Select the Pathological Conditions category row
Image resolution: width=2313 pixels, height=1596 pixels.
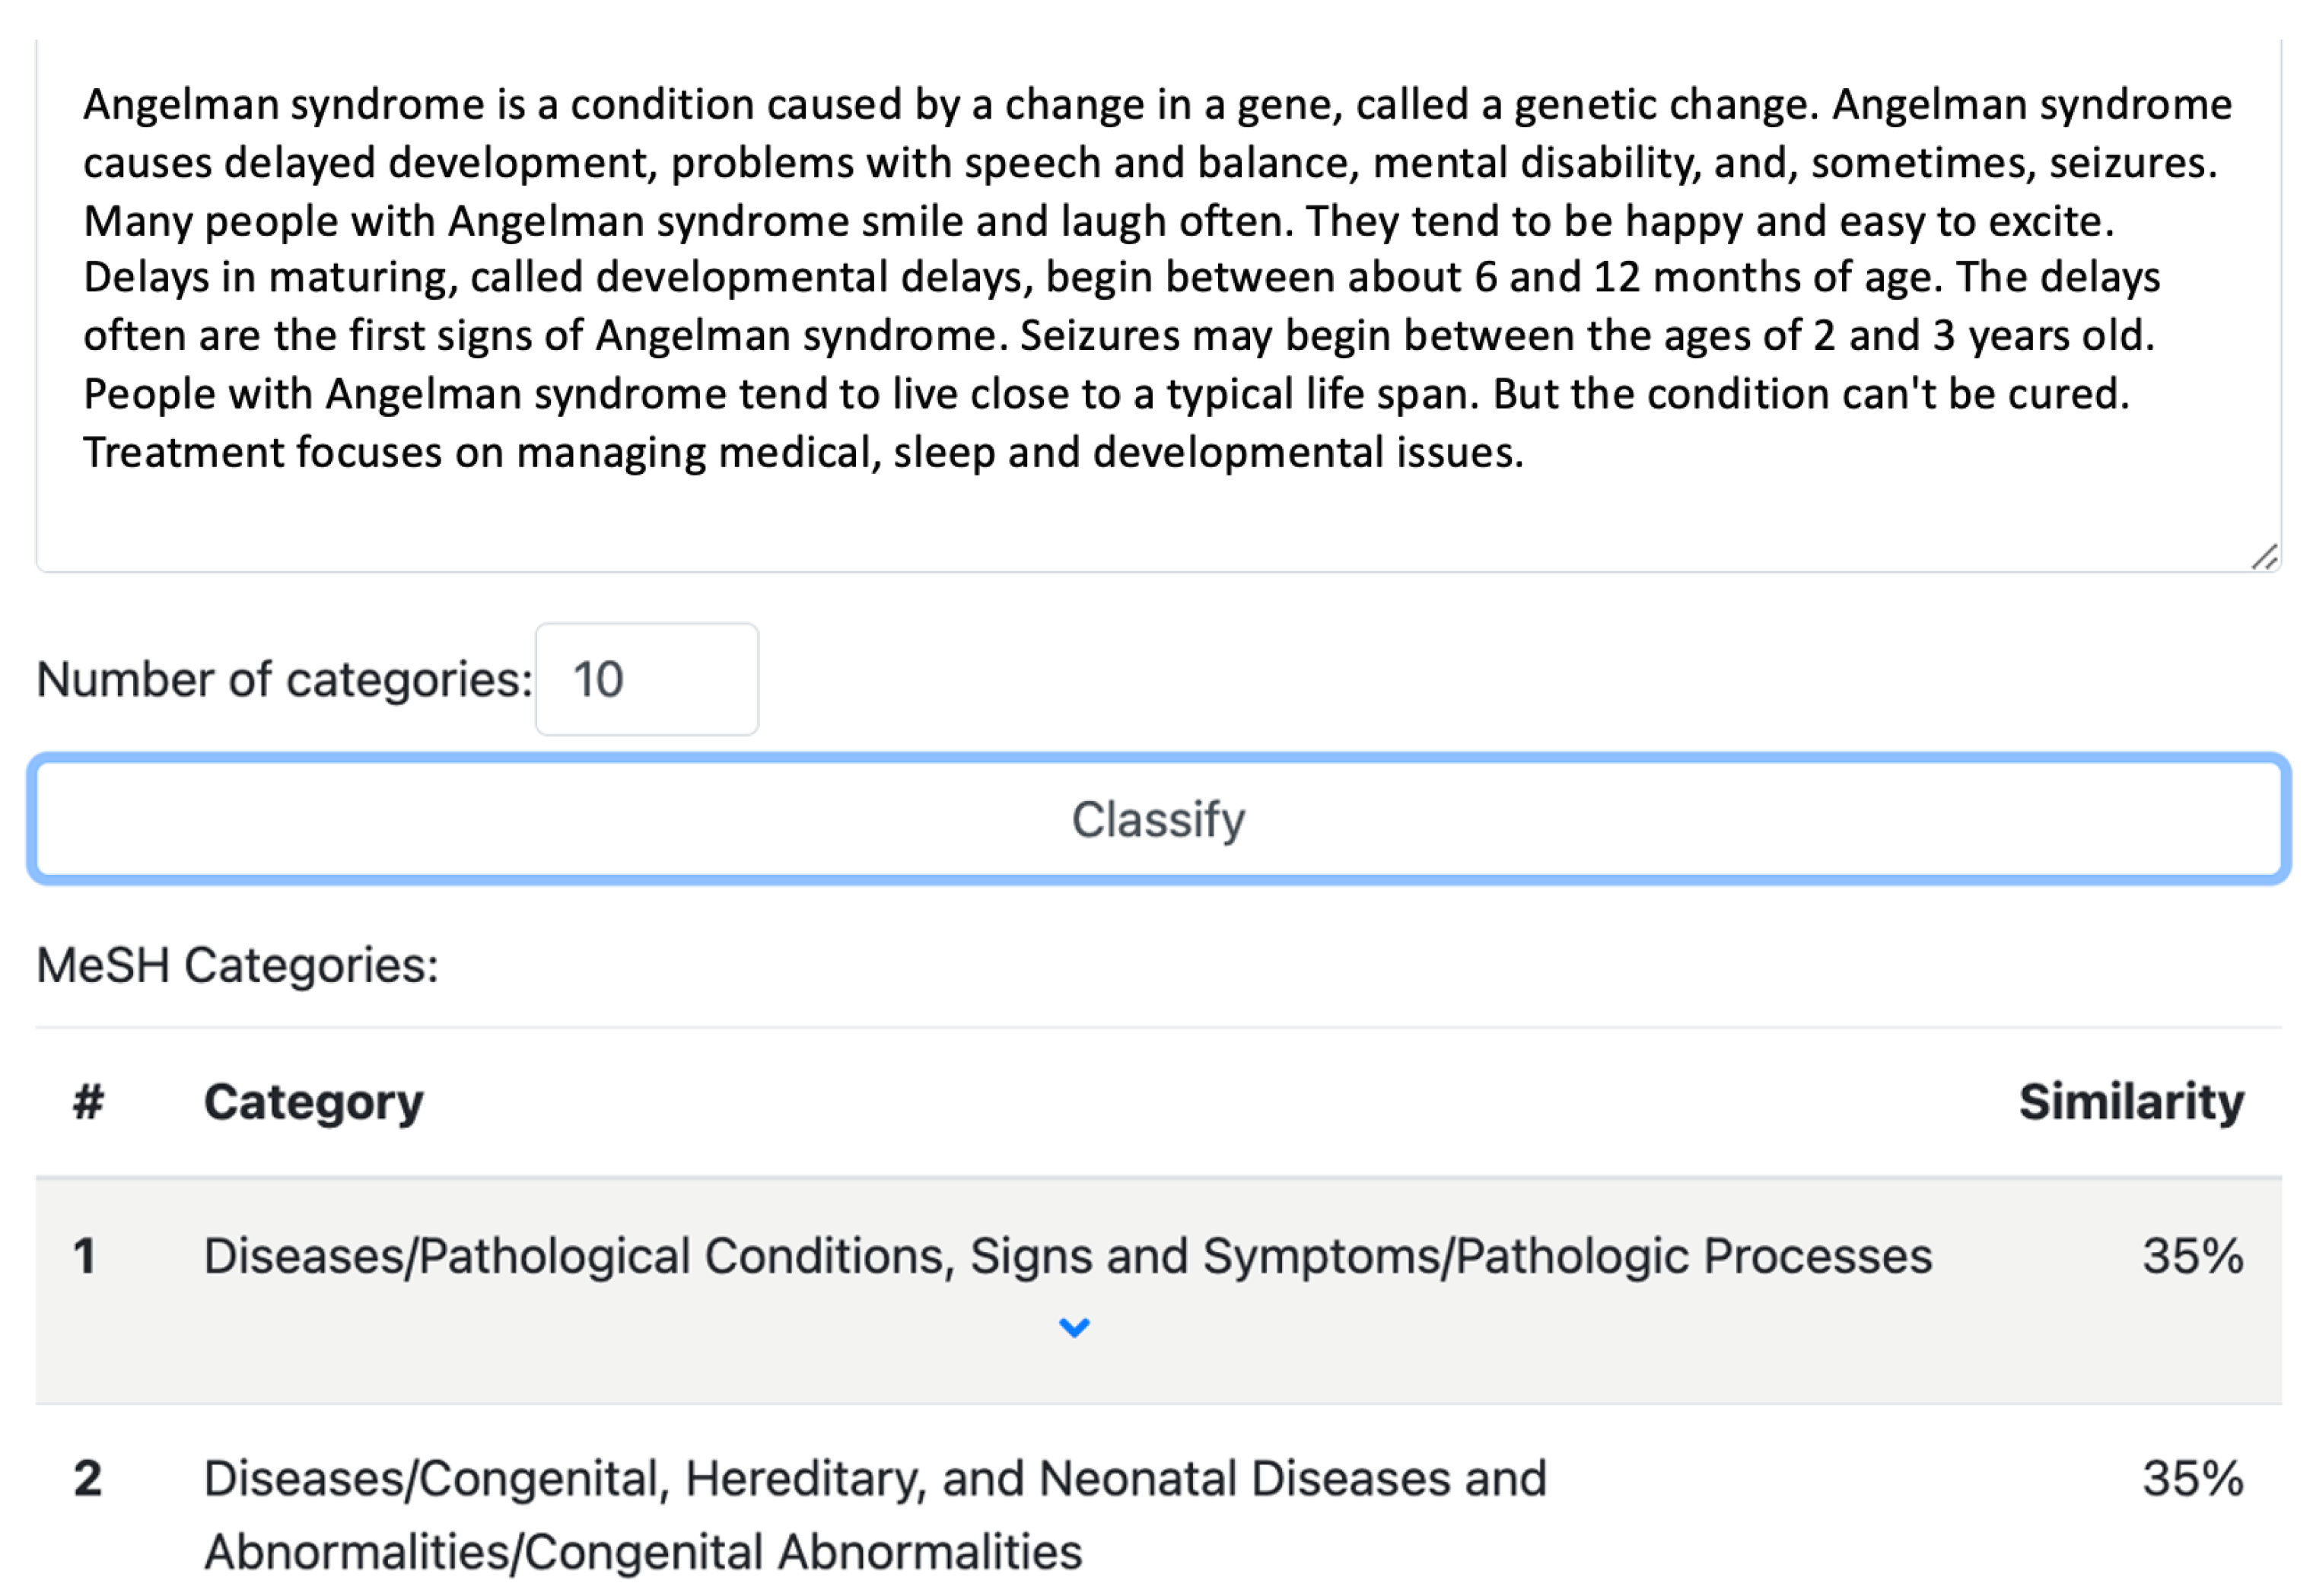pos(1067,1256)
